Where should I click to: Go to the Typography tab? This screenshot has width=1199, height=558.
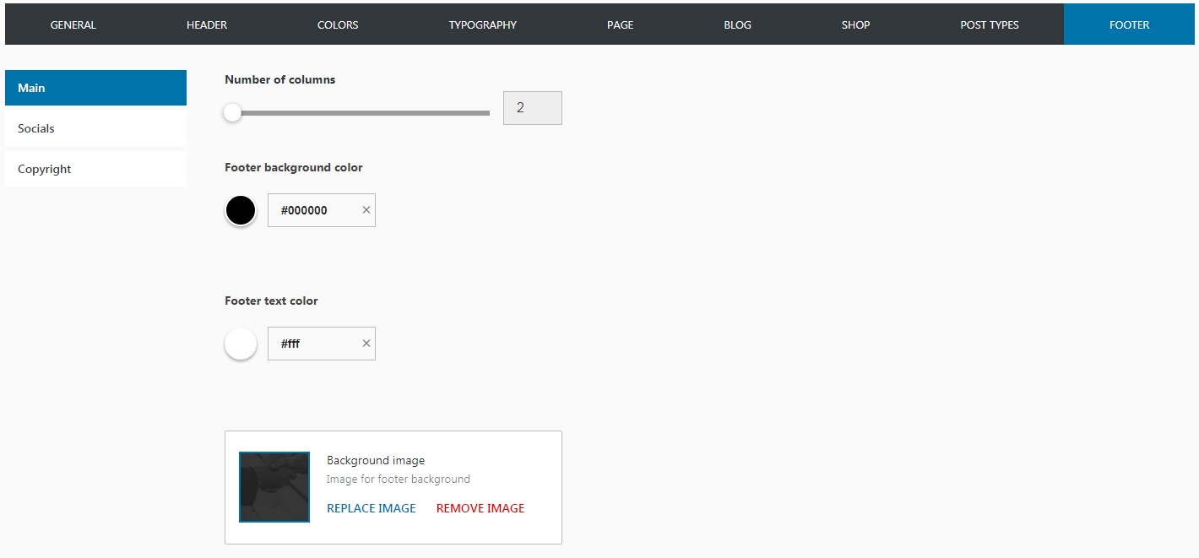[x=482, y=24]
